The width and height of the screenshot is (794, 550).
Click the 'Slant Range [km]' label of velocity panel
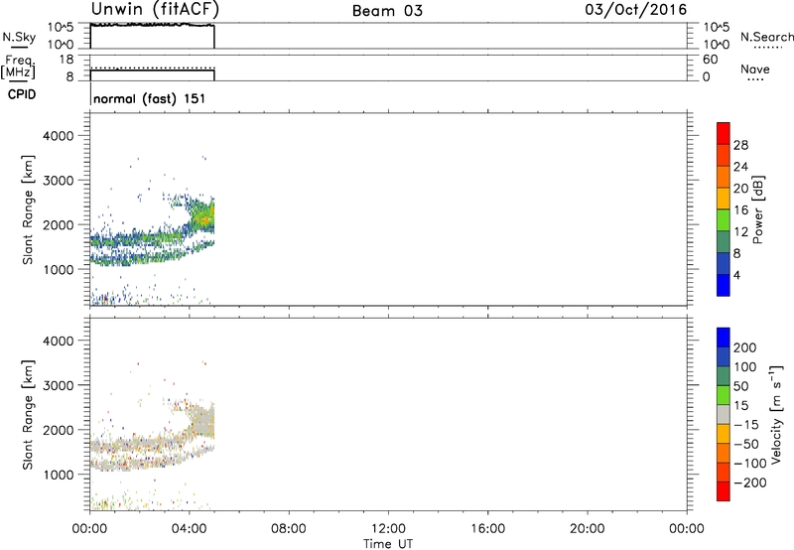point(28,415)
